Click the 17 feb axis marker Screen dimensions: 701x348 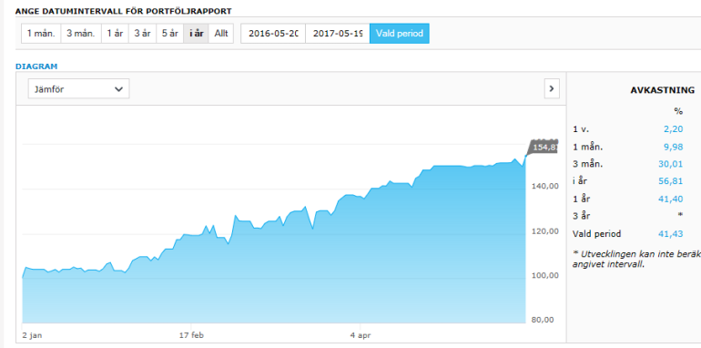191,335
